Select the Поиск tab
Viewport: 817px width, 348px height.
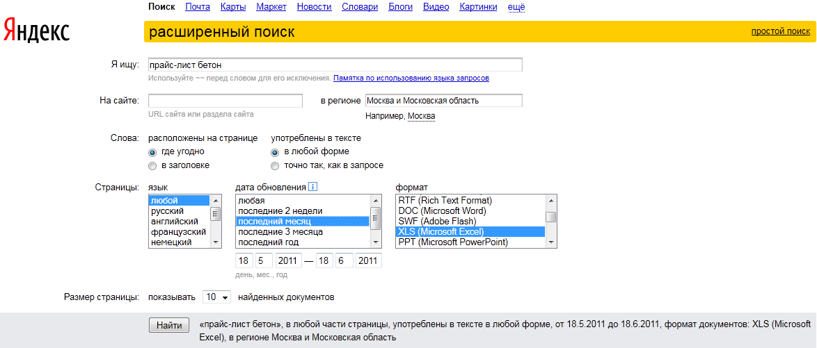coord(161,7)
